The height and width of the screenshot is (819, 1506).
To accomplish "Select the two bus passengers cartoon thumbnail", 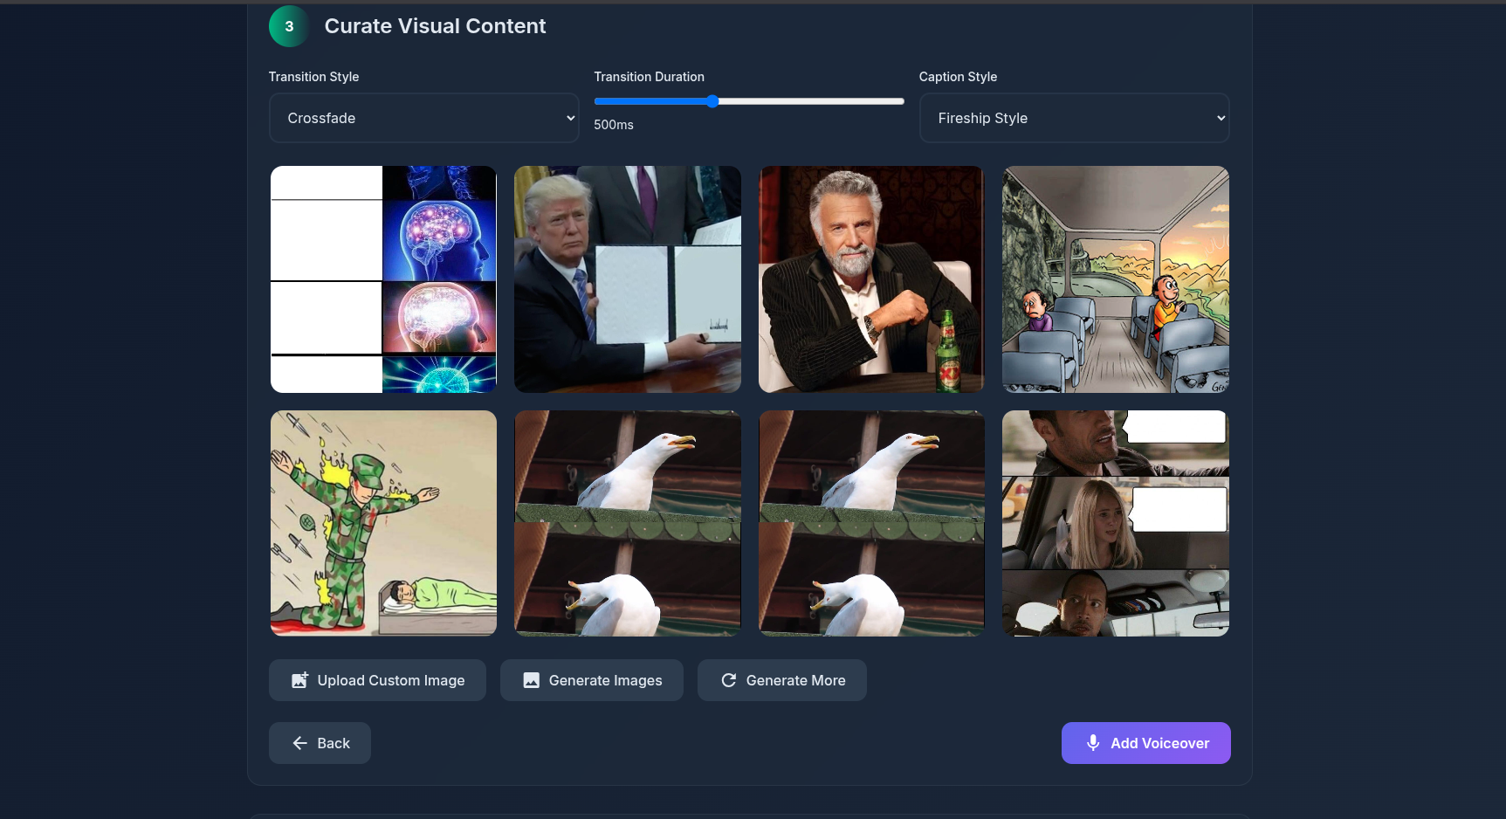I will pos(1116,279).
